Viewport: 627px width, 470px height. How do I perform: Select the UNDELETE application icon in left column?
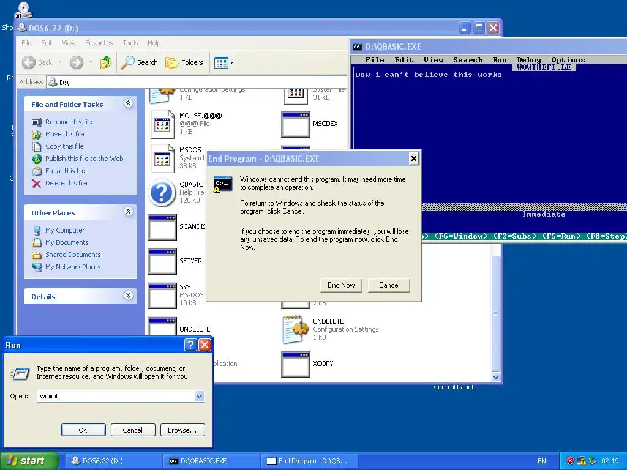tap(162, 327)
